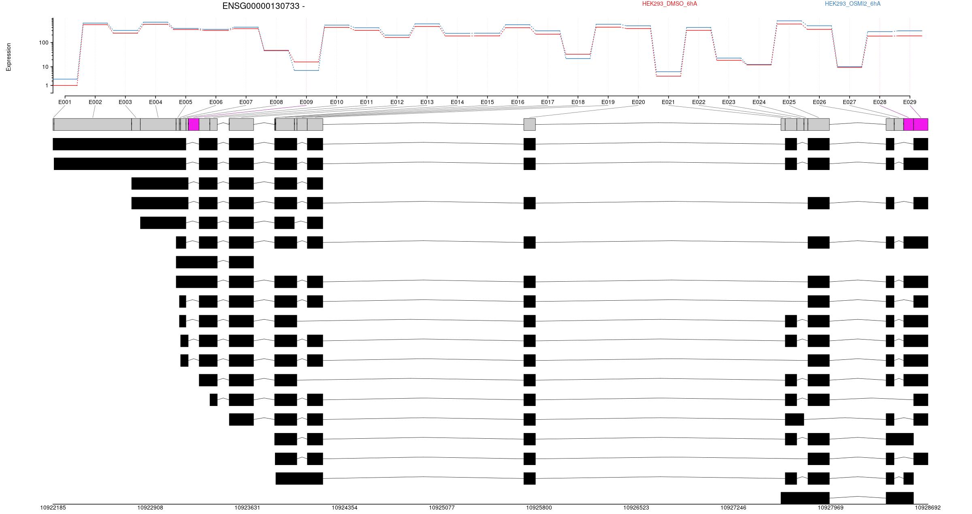The width and height of the screenshot is (972, 514).
Task: Click first transcript's long leftmost black exon
Action: click(x=119, y=144)
